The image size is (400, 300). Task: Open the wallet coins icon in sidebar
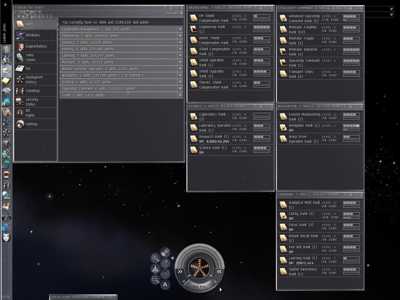click(x=6, y=154)
